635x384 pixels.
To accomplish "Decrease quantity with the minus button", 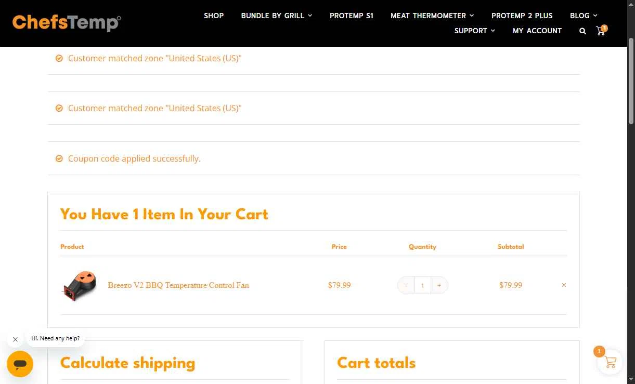I will point(406,285).
